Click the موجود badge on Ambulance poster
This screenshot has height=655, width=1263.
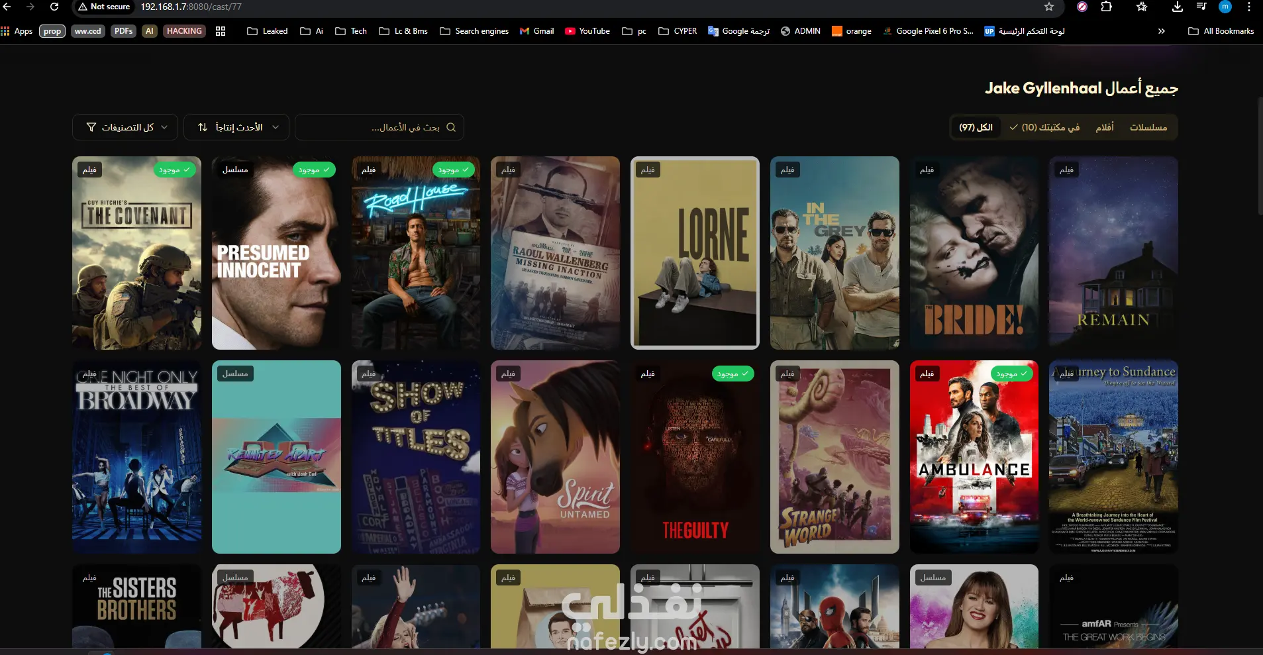[x=1011, y=374]
